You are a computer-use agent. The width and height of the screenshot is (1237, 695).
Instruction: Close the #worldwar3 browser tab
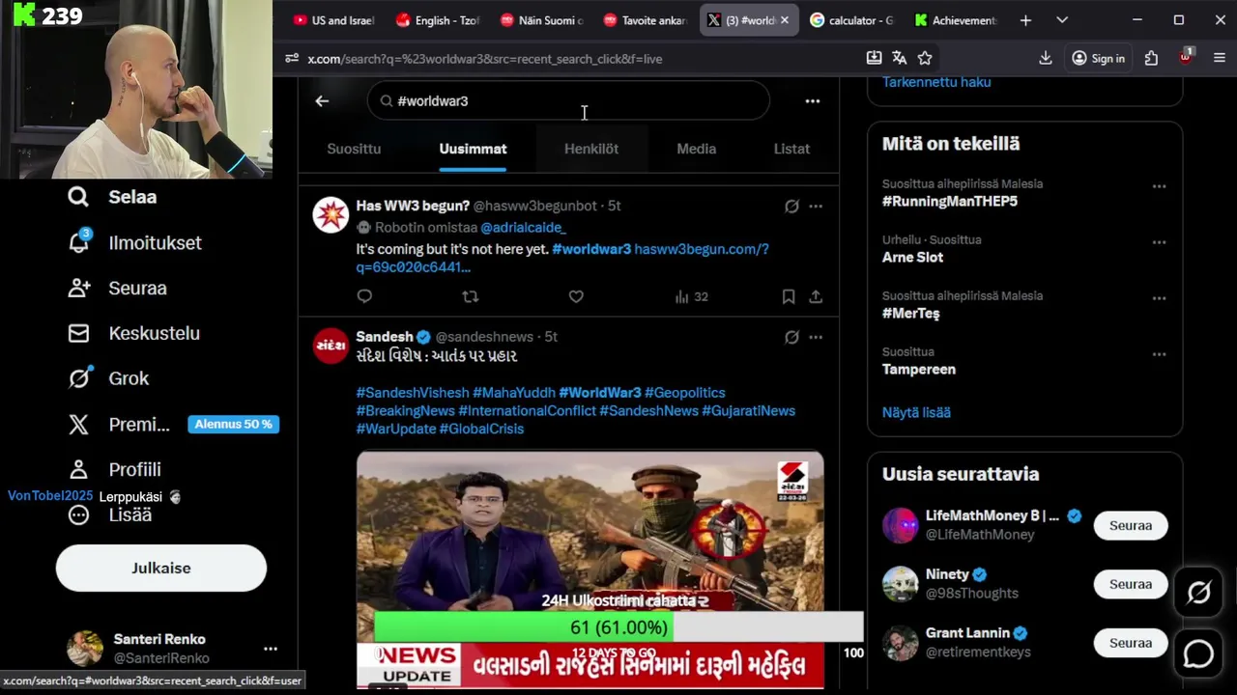[x=785, y=20]
